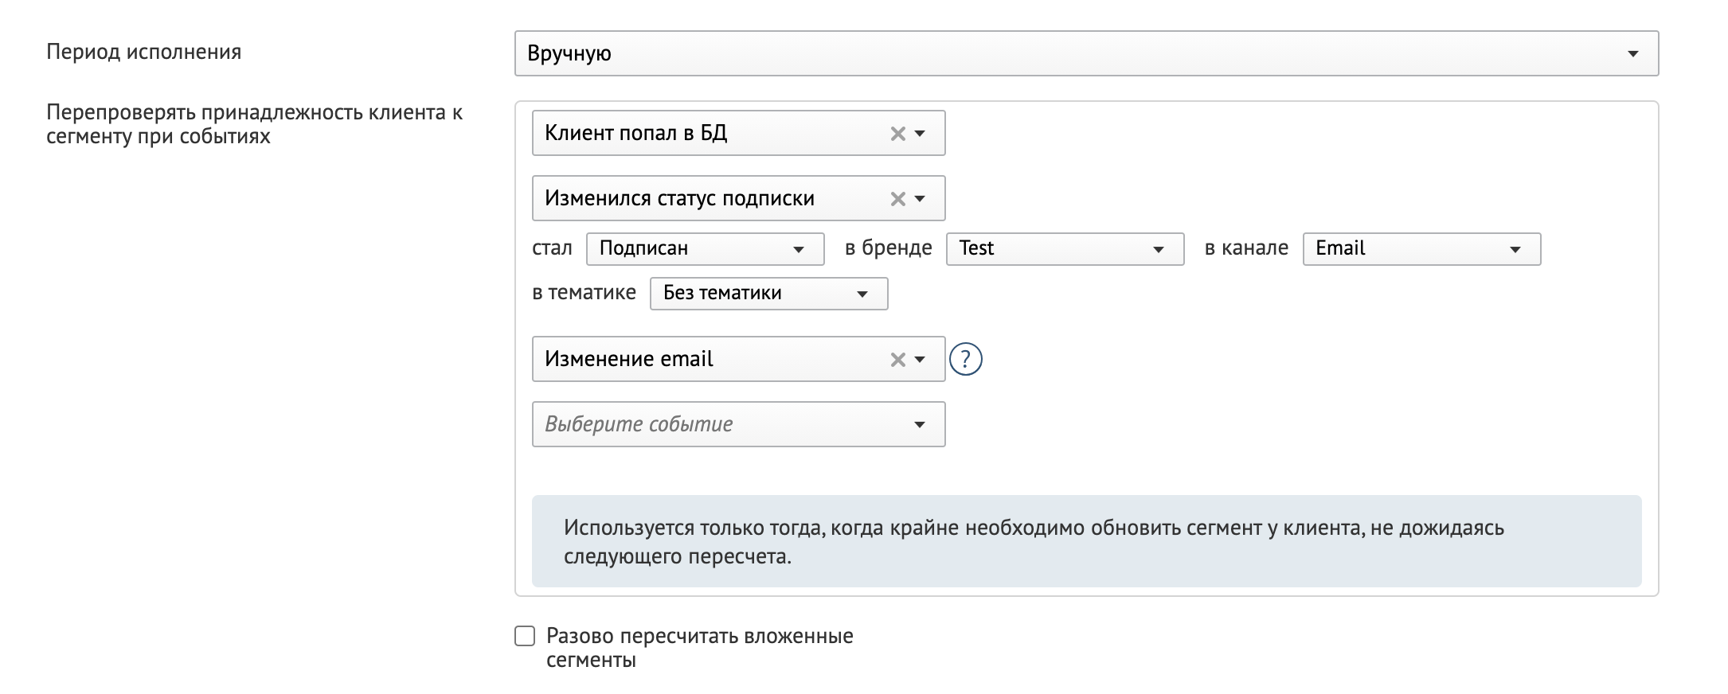The image size is (1728, 694).
Task: Click the Разово пересчитать вложенные сегменты label
Action: point(700,648)
